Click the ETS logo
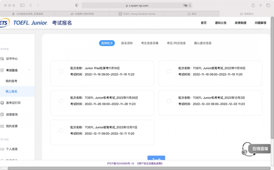This screenshot has height=170, width=274. (x=5, y=23)
